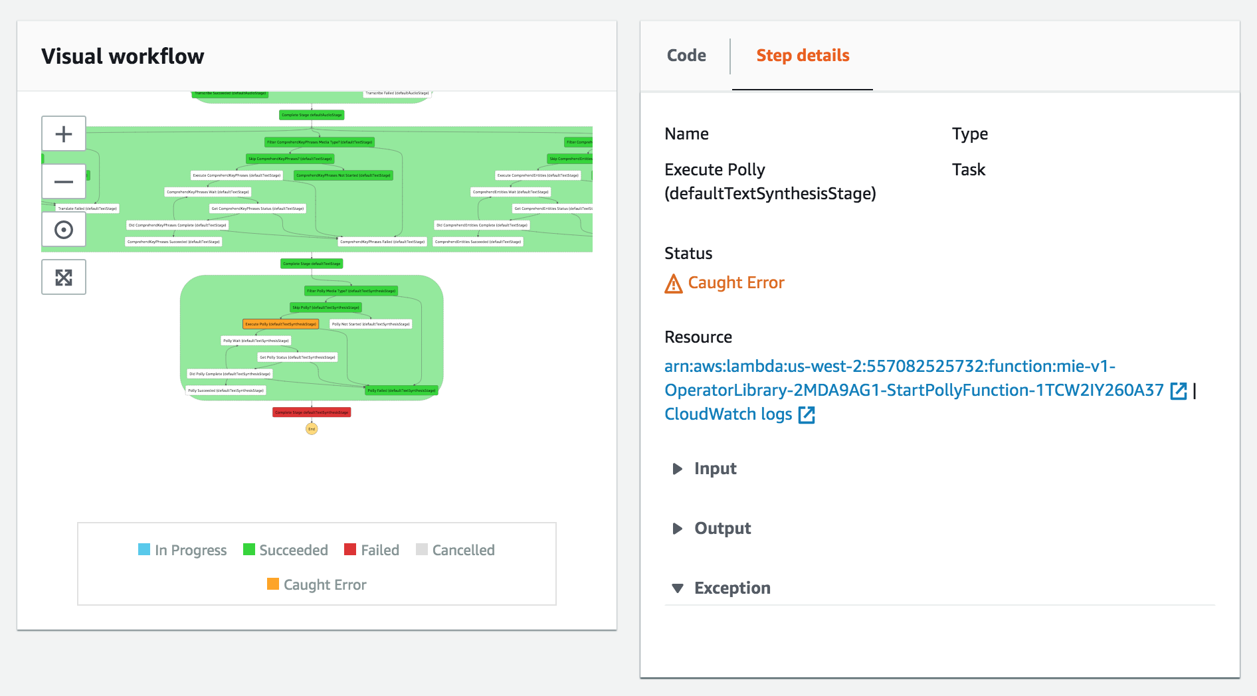Viewport: 1257px width, 696px height.
Task: Select the Polly Wait node
Action: (256, 341)
